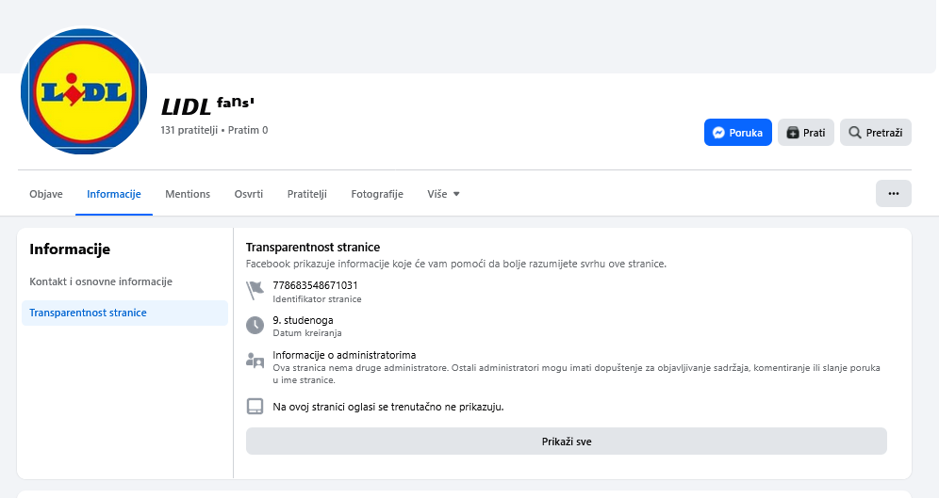View the Fotografije tab
The height and width of the screenshot is (498, 939).
pos(377,194)
